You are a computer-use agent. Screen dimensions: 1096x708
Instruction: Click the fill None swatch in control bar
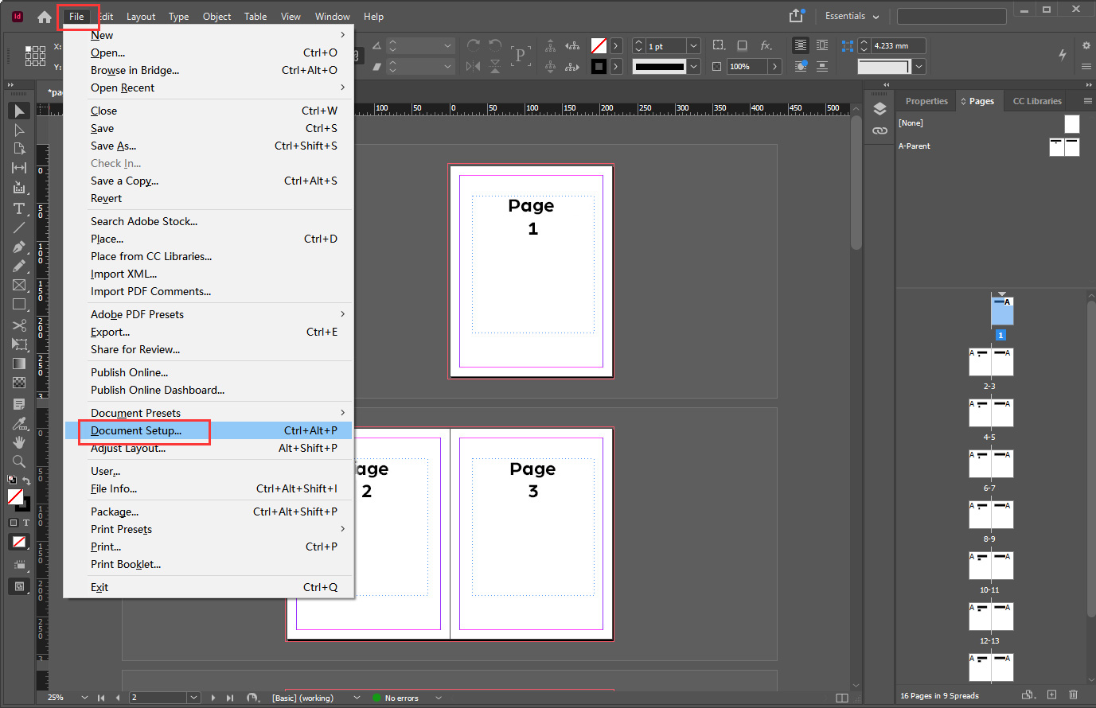(x=599, y=46)
